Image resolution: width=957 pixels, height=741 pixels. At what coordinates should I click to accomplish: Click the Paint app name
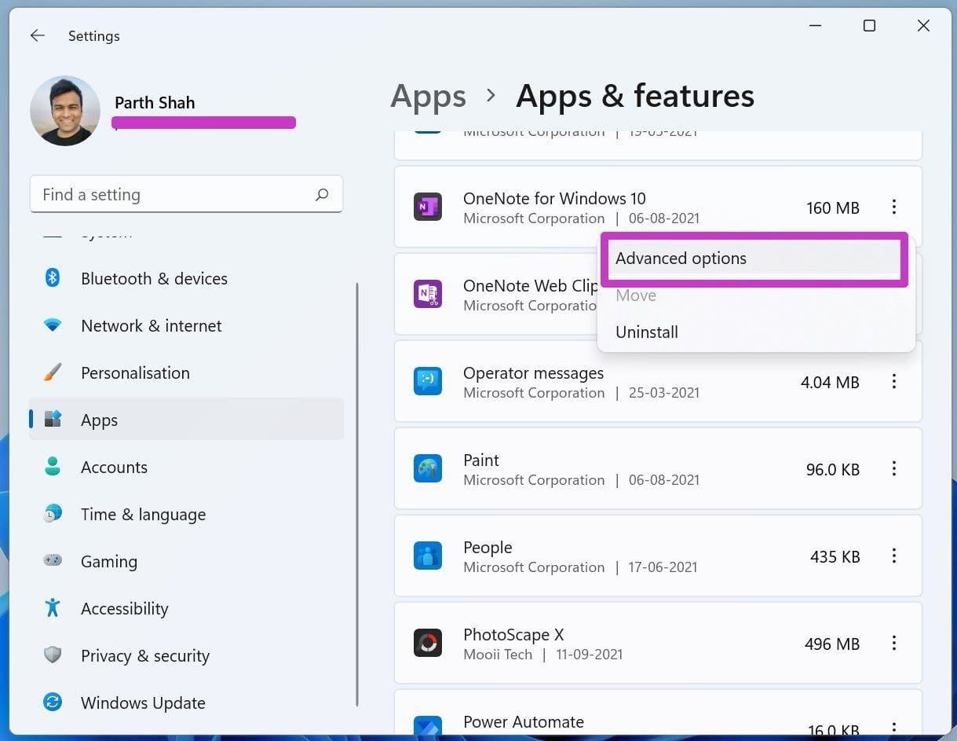(481, 460)
